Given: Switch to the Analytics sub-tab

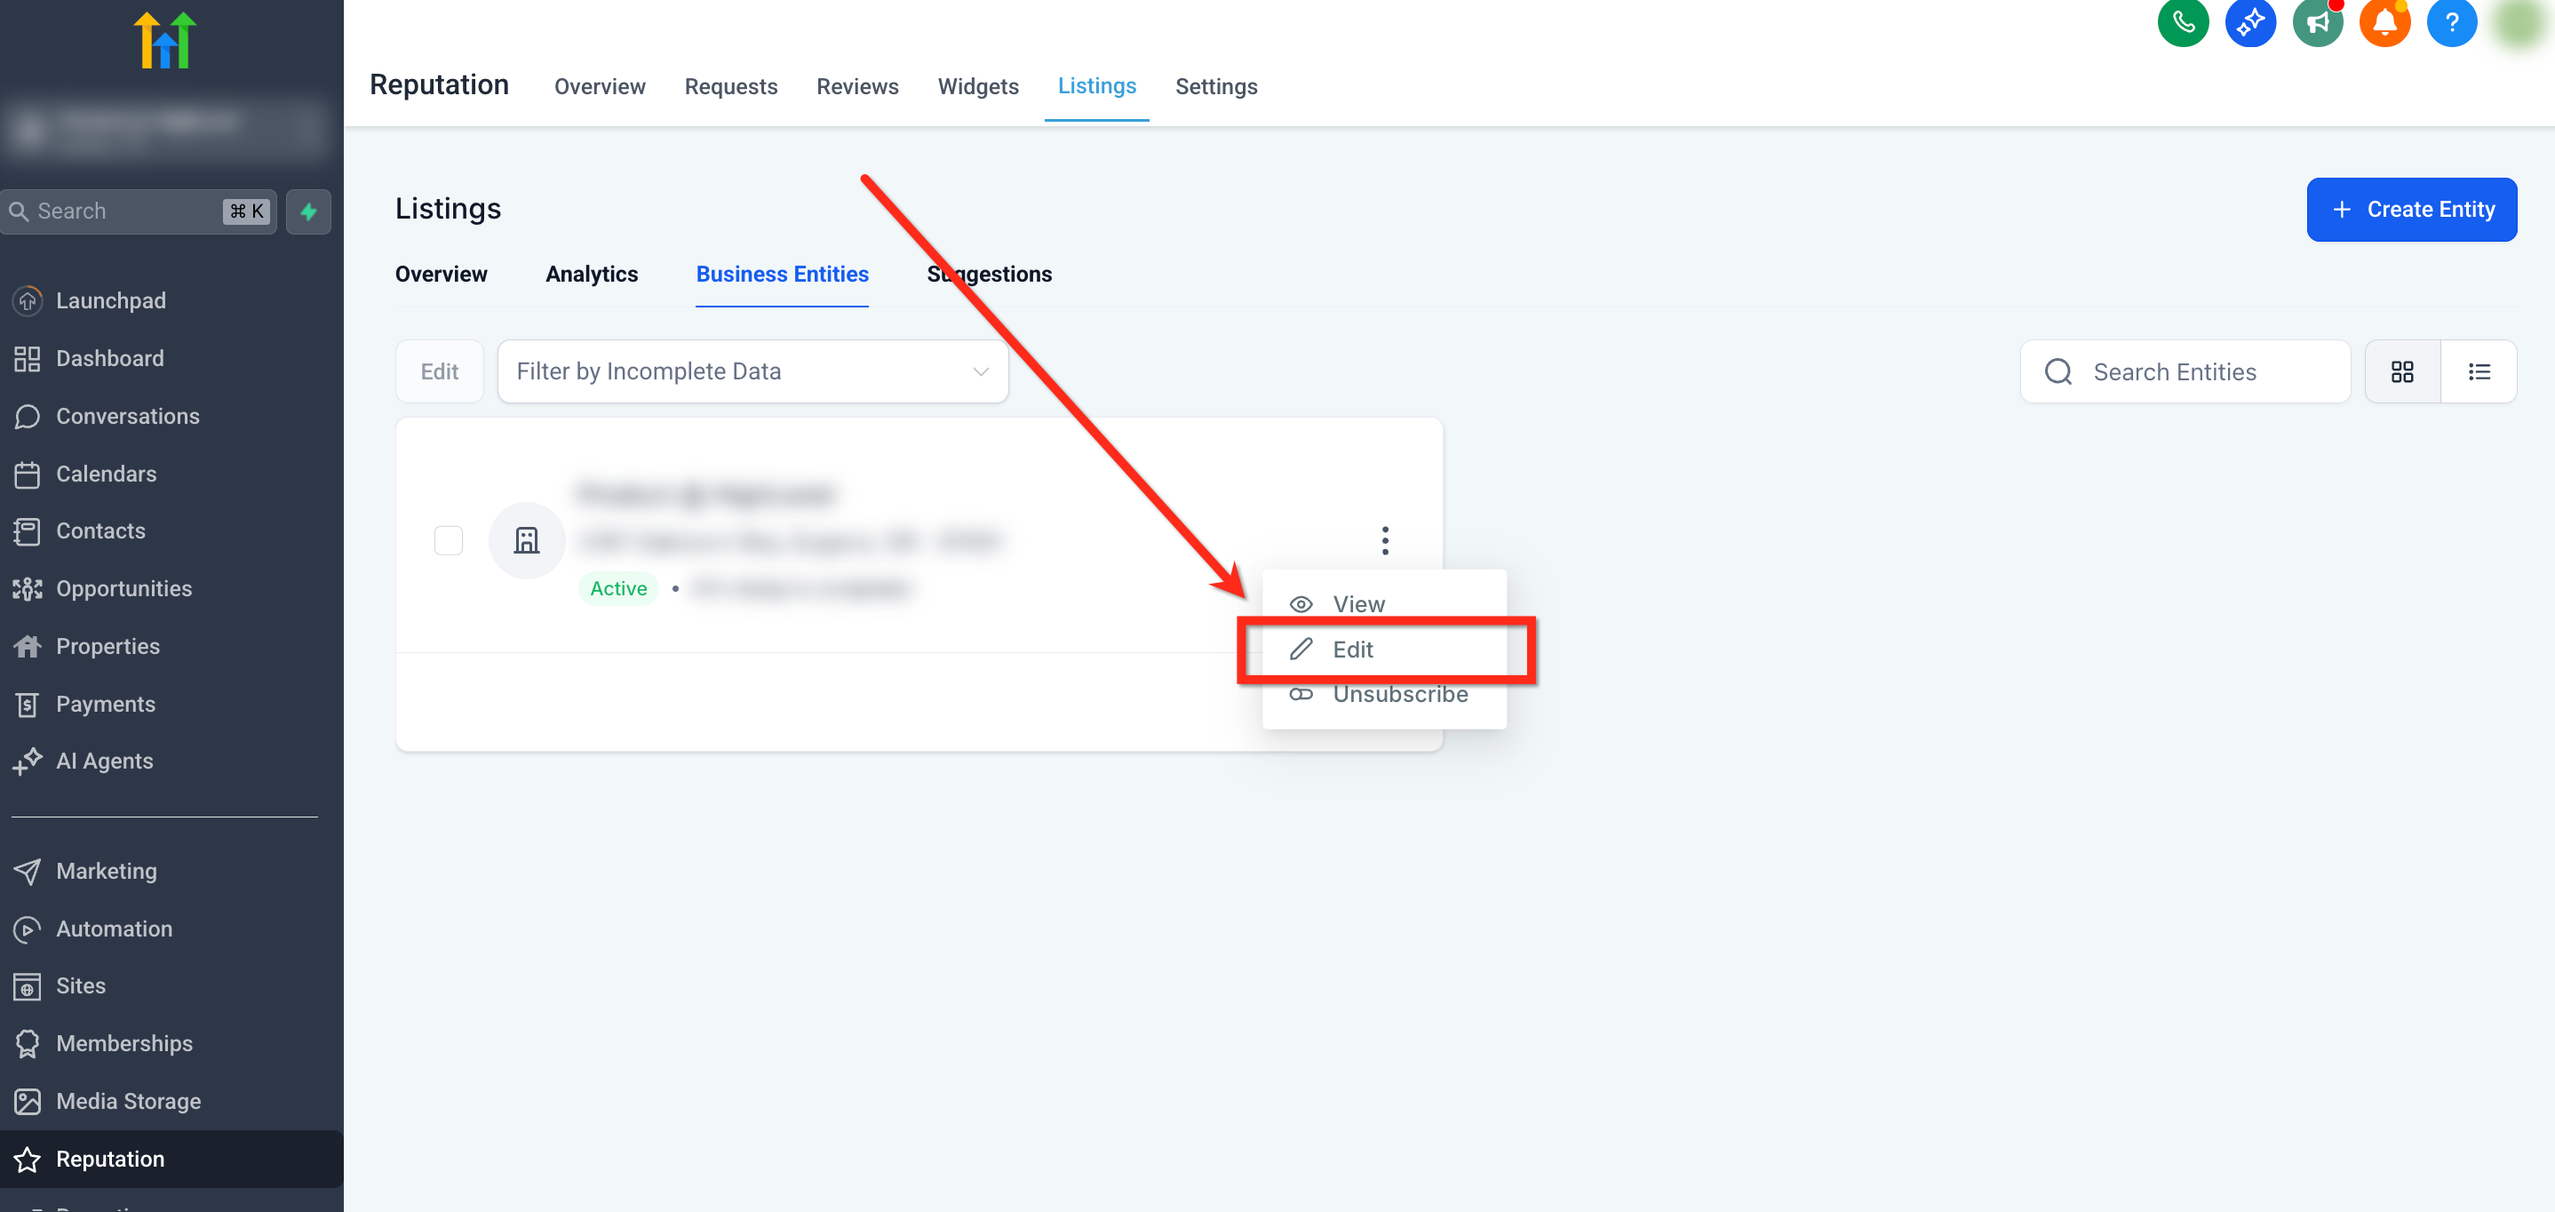Looking at the screenshot, I should pos(591,275).
